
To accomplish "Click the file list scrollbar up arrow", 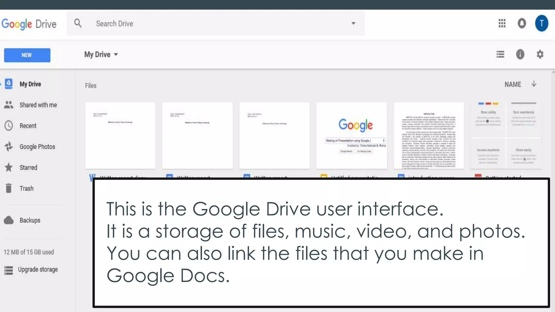I will point(553,72).
